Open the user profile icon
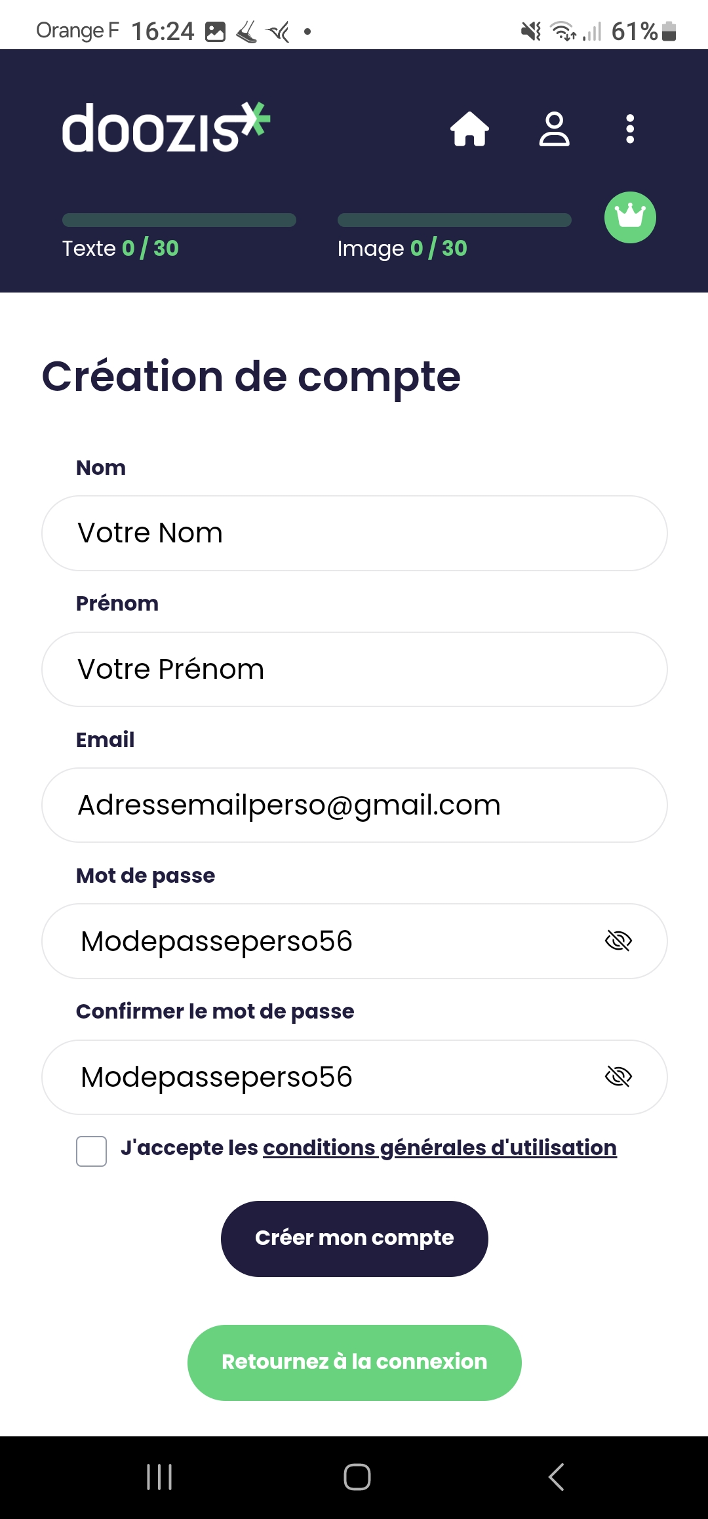Screen dimensions: 708x1519 tap(554, 129)
